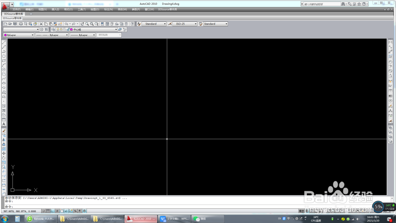The width and height of the screenshot is (396, 223).
Task: Click the Zoom Previous icon
Action: pyautogui.click(x=97, y=24)
